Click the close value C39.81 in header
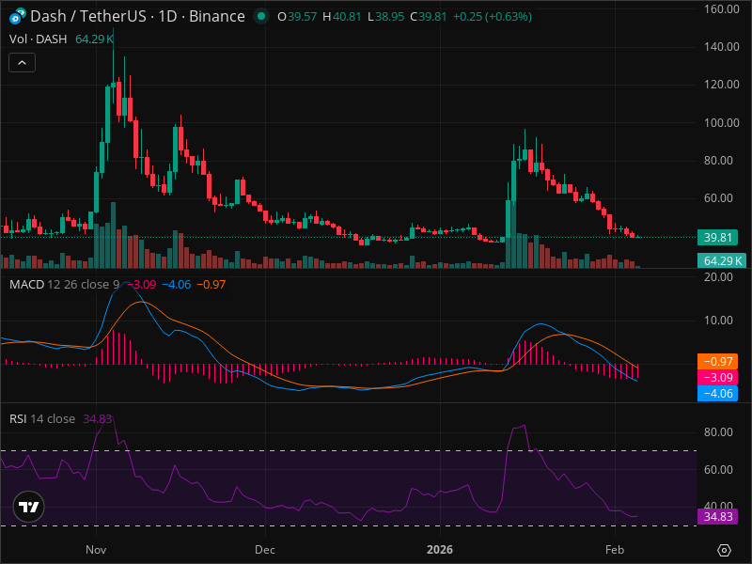The height and width of the screenshot is (564, 752). tap(429, 17)
